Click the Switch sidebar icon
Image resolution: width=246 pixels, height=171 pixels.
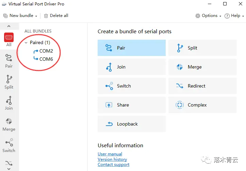coord(9,145)
